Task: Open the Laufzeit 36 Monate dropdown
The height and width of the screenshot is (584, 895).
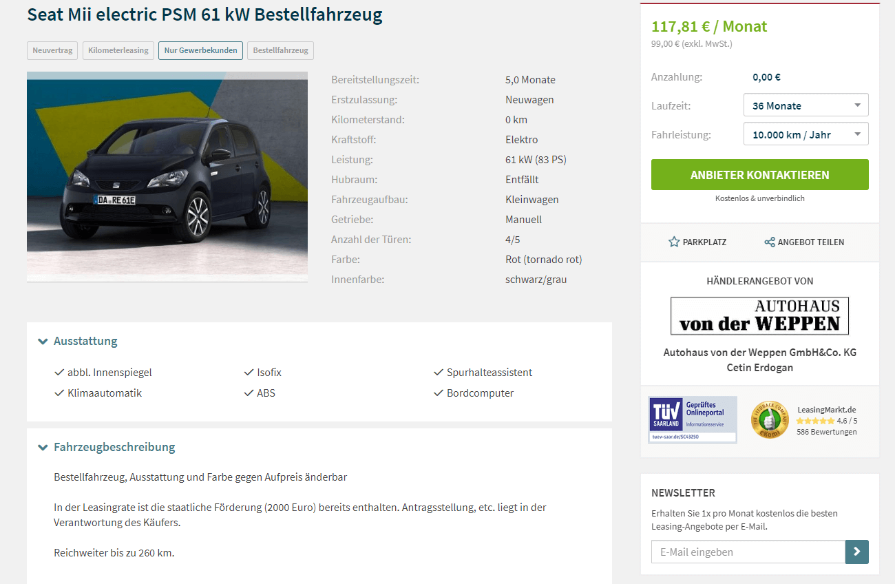Action: click(806, 105)
